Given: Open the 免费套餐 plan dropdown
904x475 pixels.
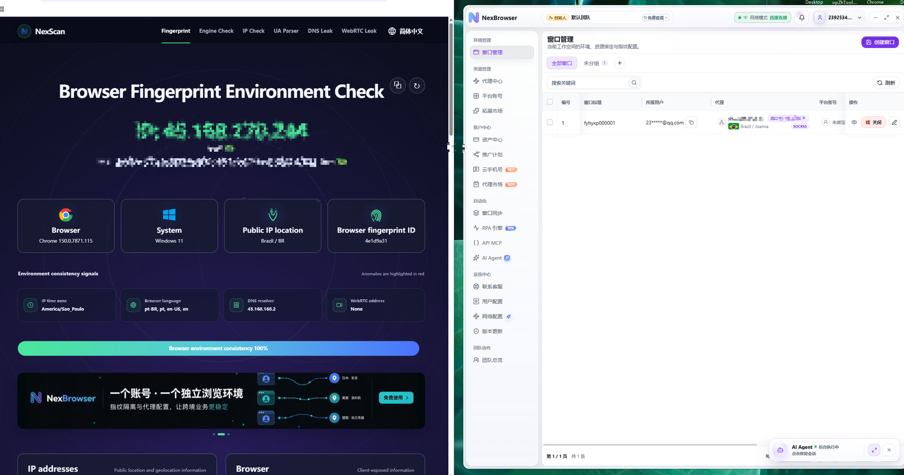Looking at the screenshot, I should click(x=656, y=18).
